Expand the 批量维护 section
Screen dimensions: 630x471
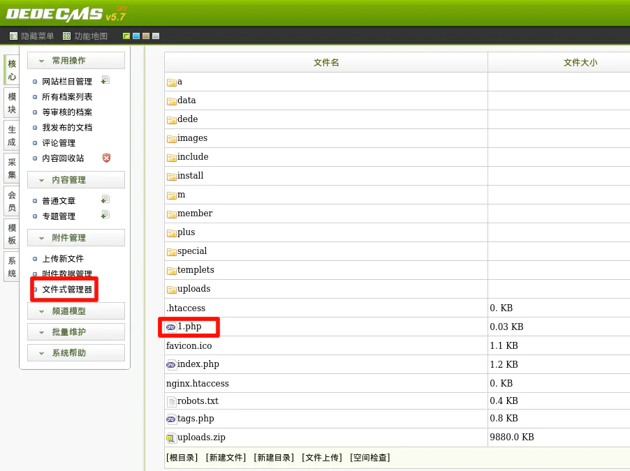76,332
